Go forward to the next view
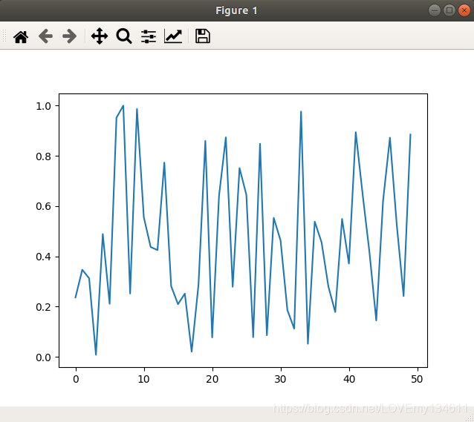The image size is (474, 422). point(70,36)
